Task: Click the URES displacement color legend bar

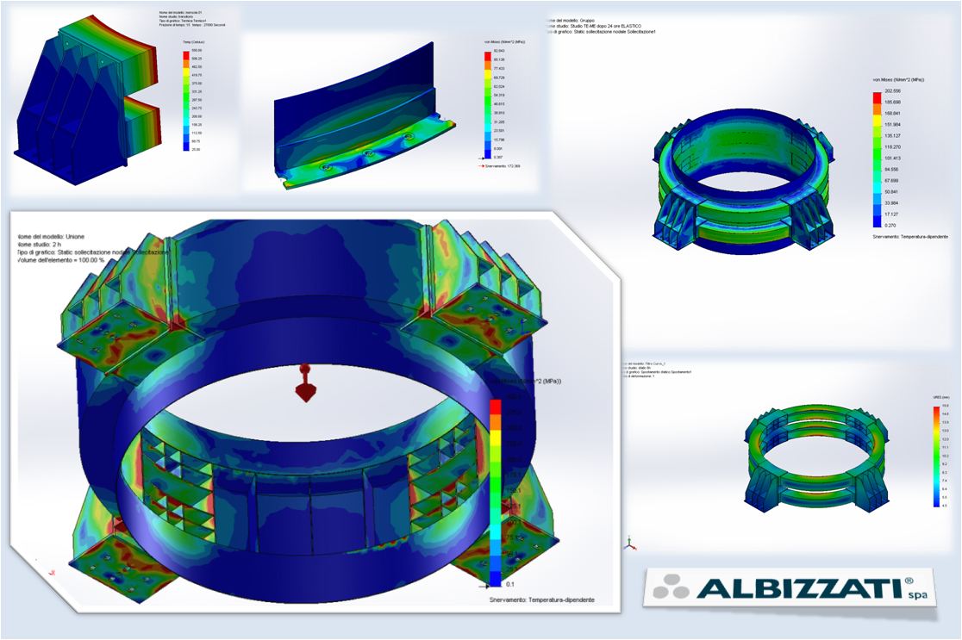Action: click(x=936, y=457)
